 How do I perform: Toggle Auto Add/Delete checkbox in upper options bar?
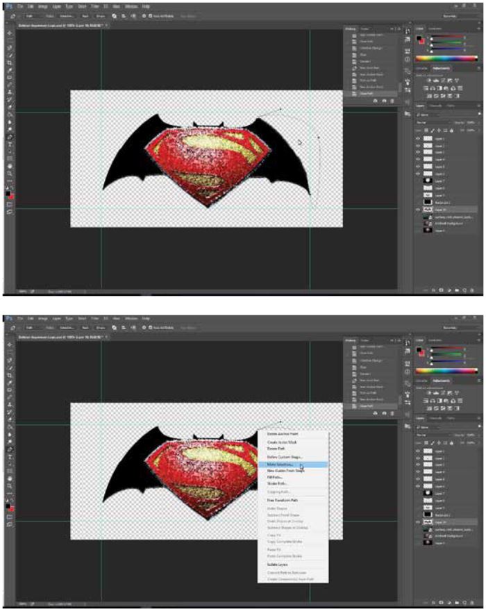pyautogui.click(x=150, y=16)
